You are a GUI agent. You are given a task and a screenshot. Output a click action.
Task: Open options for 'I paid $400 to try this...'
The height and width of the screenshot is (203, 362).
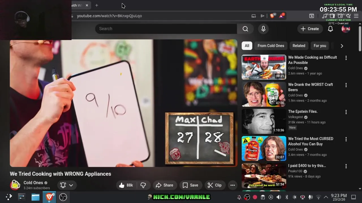[x=346, y=166]
